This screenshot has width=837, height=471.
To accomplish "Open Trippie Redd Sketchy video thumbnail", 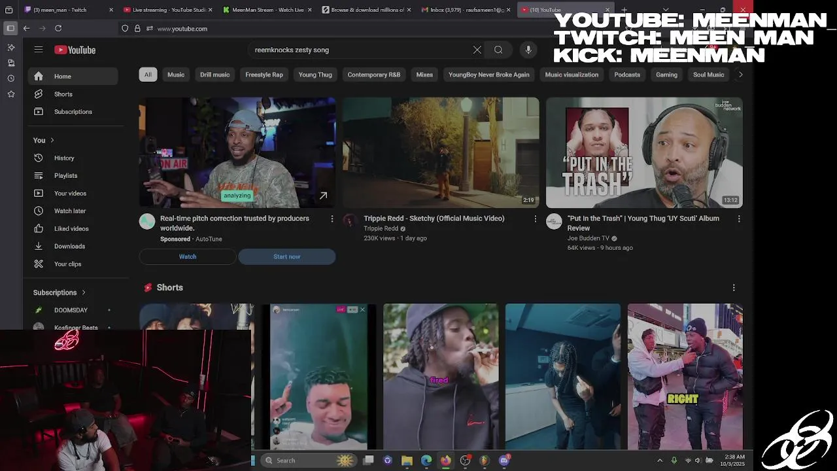I will [441, 152].
